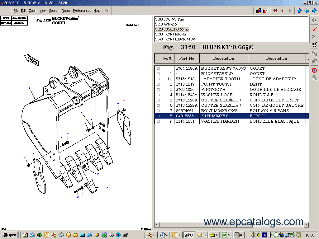Tick checkbox for CUTTER;SIDE(R.H.) row

pyautogui.click(x=158, y=100)
